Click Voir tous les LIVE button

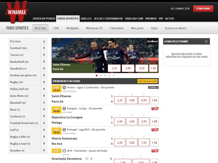pyautogui.click(x=148, y=81)
